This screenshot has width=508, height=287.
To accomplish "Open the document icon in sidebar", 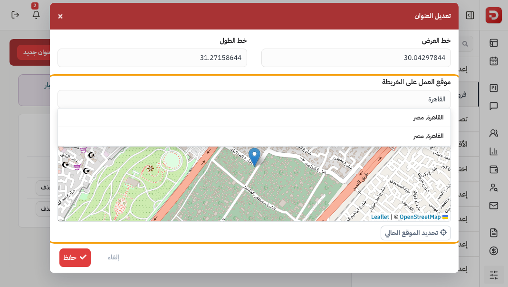I will coord(493,232).
